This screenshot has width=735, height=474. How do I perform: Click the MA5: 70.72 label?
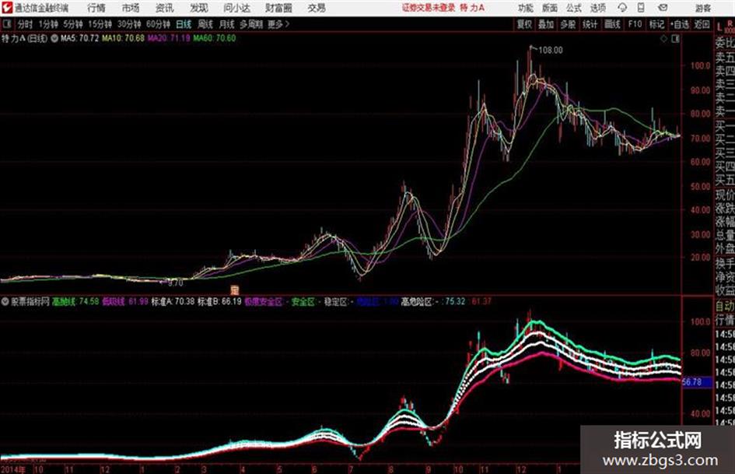click(79, 38)
